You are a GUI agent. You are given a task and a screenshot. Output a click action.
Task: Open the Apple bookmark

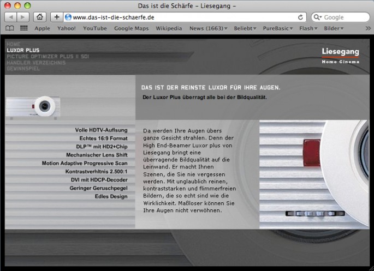(42, 28)
